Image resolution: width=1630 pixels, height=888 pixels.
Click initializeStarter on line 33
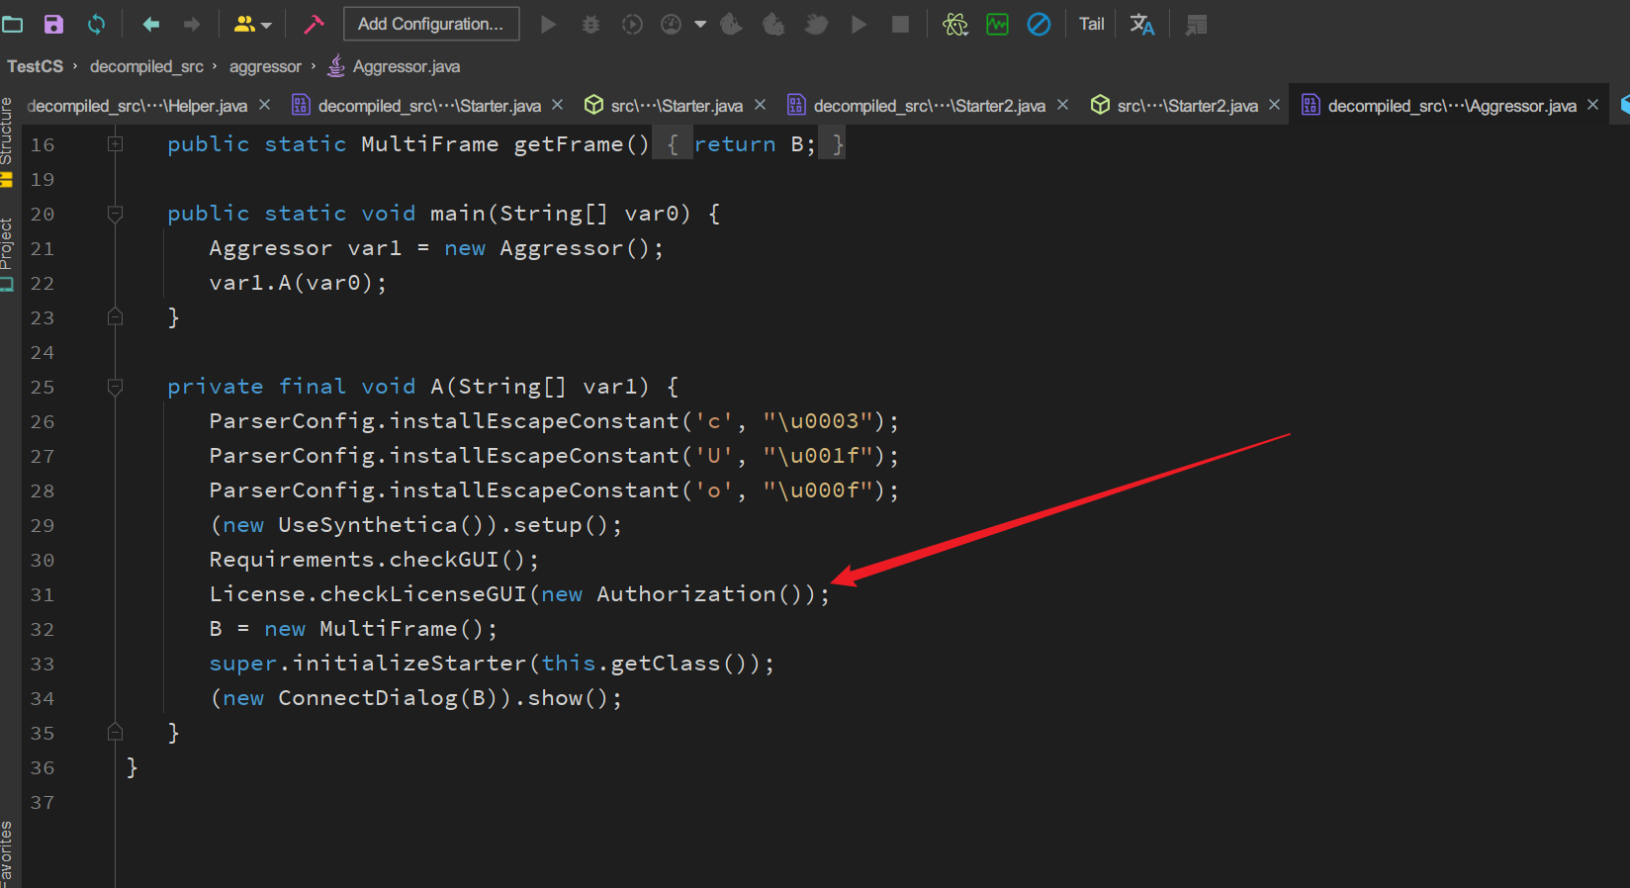pos(409,664)
